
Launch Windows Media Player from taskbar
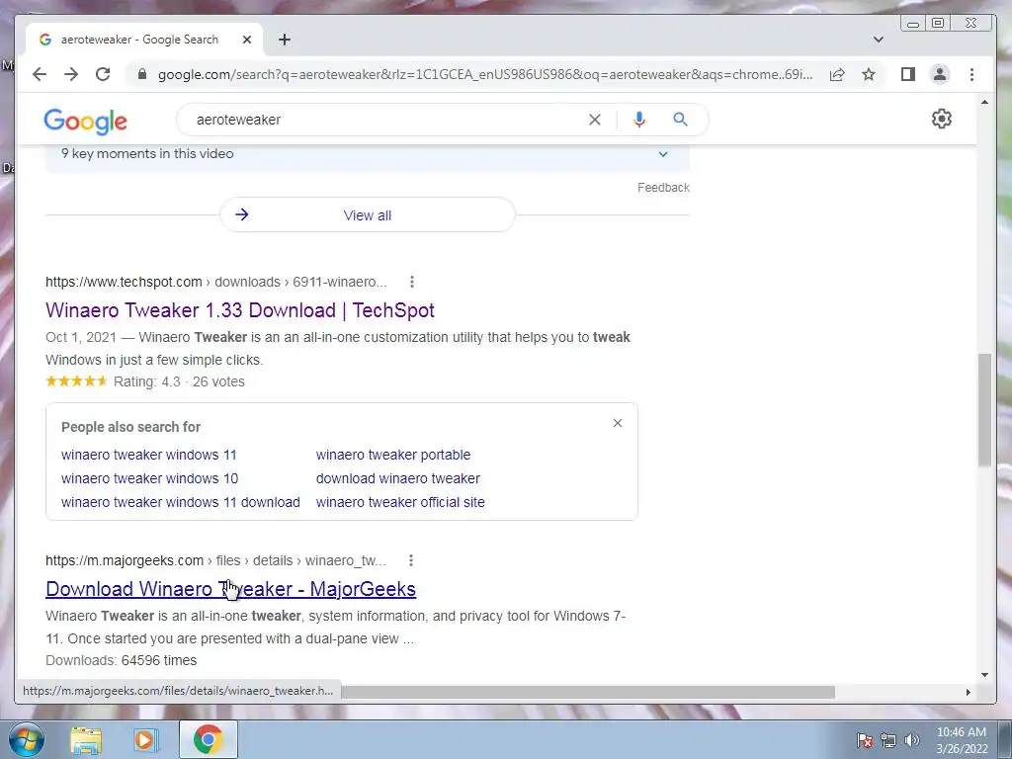146,739
